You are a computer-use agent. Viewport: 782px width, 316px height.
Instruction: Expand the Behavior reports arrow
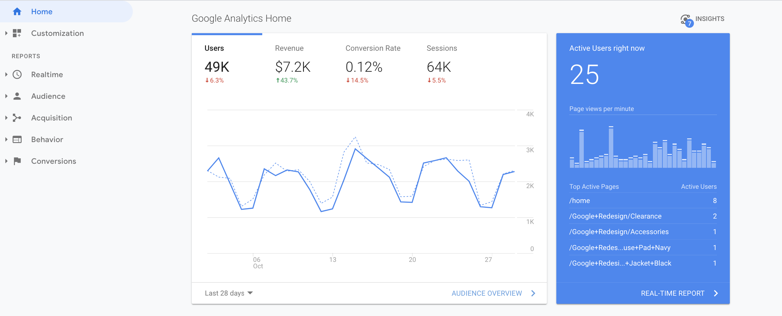click(x=6, y=139)
